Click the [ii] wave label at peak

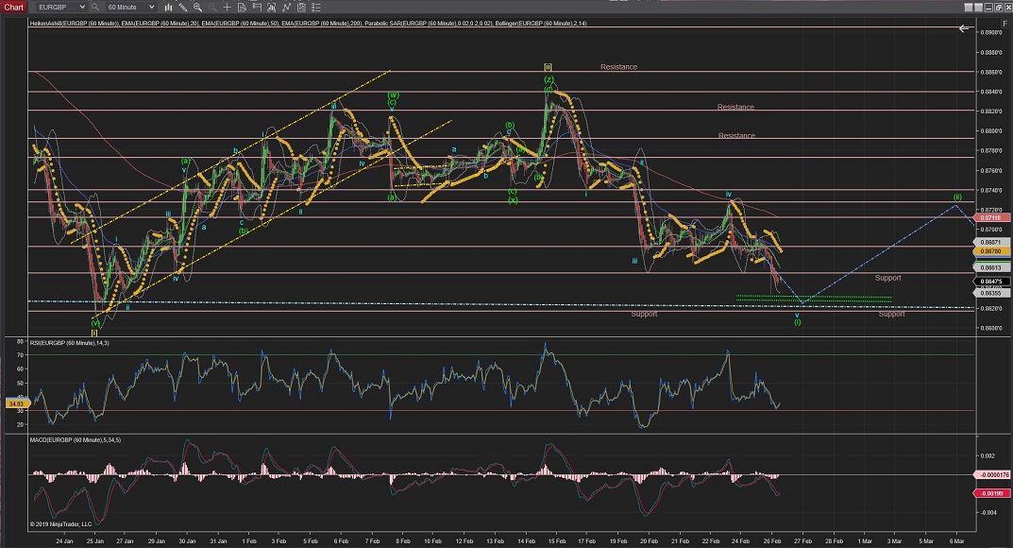pyautogui.click(x=548, y=67)
